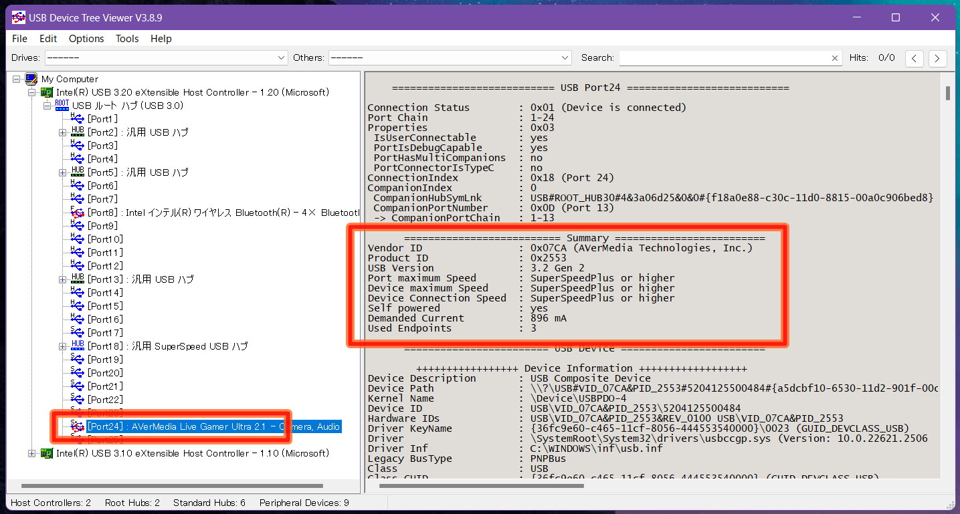Click the Port10 USB icon
This screenshot has width=960, height=514.
(78, 239)
